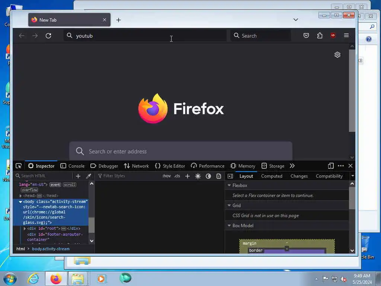The width and height of the screenshot is (381, 286).
Task: Click the toolbar Search box
Action: pyautogui.click(x=260, y=36)
